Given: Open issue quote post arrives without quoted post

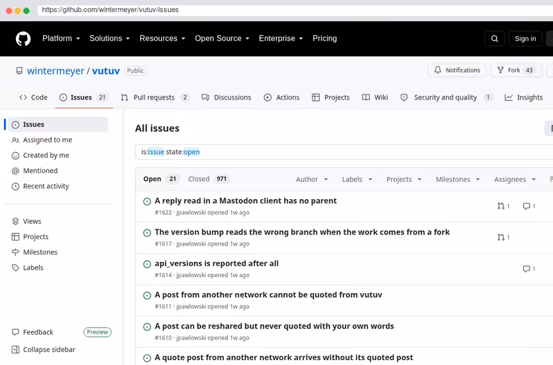Looking at the screenshot, I should [x=284, y=357].
